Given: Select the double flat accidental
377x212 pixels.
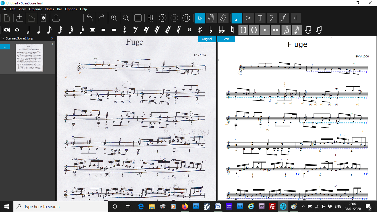Looking at the screenshot, I should point(222,30).
